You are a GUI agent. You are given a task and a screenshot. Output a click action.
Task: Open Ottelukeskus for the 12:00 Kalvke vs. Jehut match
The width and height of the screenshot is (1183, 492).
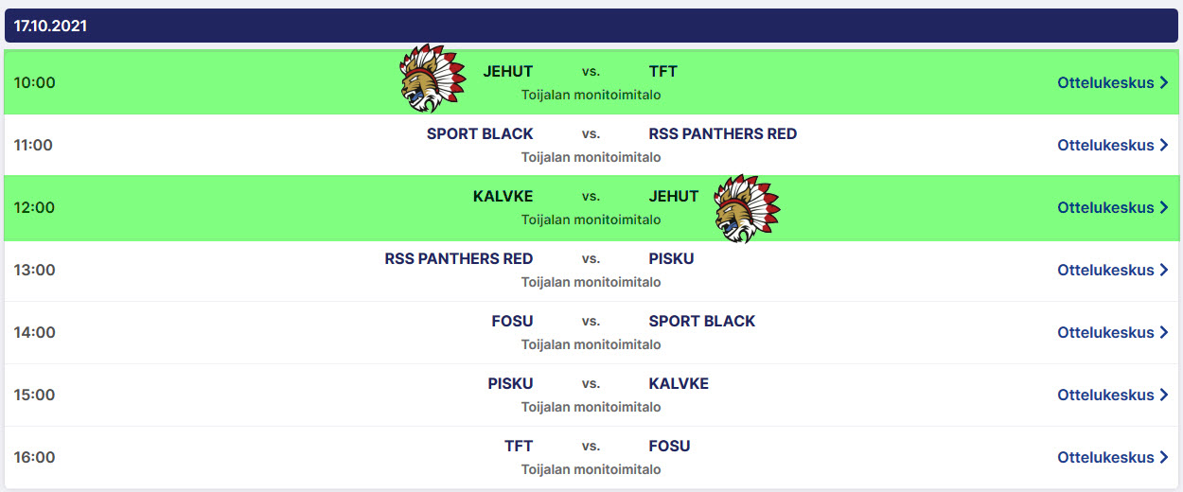tap(1105, 207)
